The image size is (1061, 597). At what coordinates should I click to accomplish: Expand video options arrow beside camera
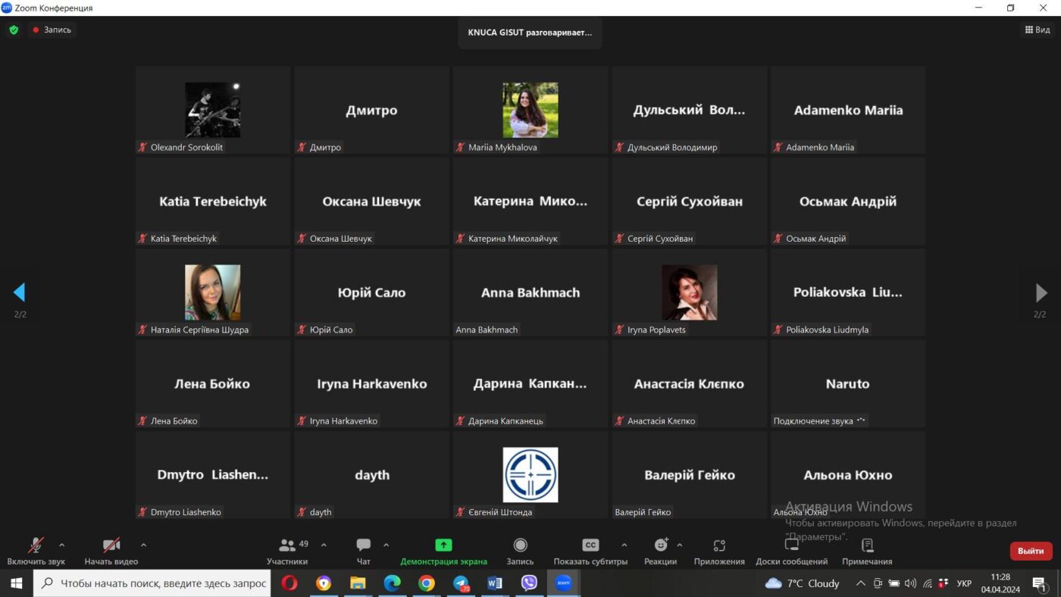144,545
